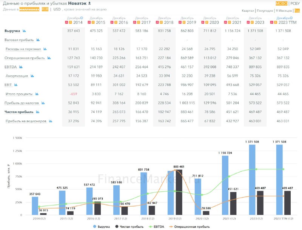
Task: Click chart icon next to Чистая прибыль row label
Action: point(37,112)
